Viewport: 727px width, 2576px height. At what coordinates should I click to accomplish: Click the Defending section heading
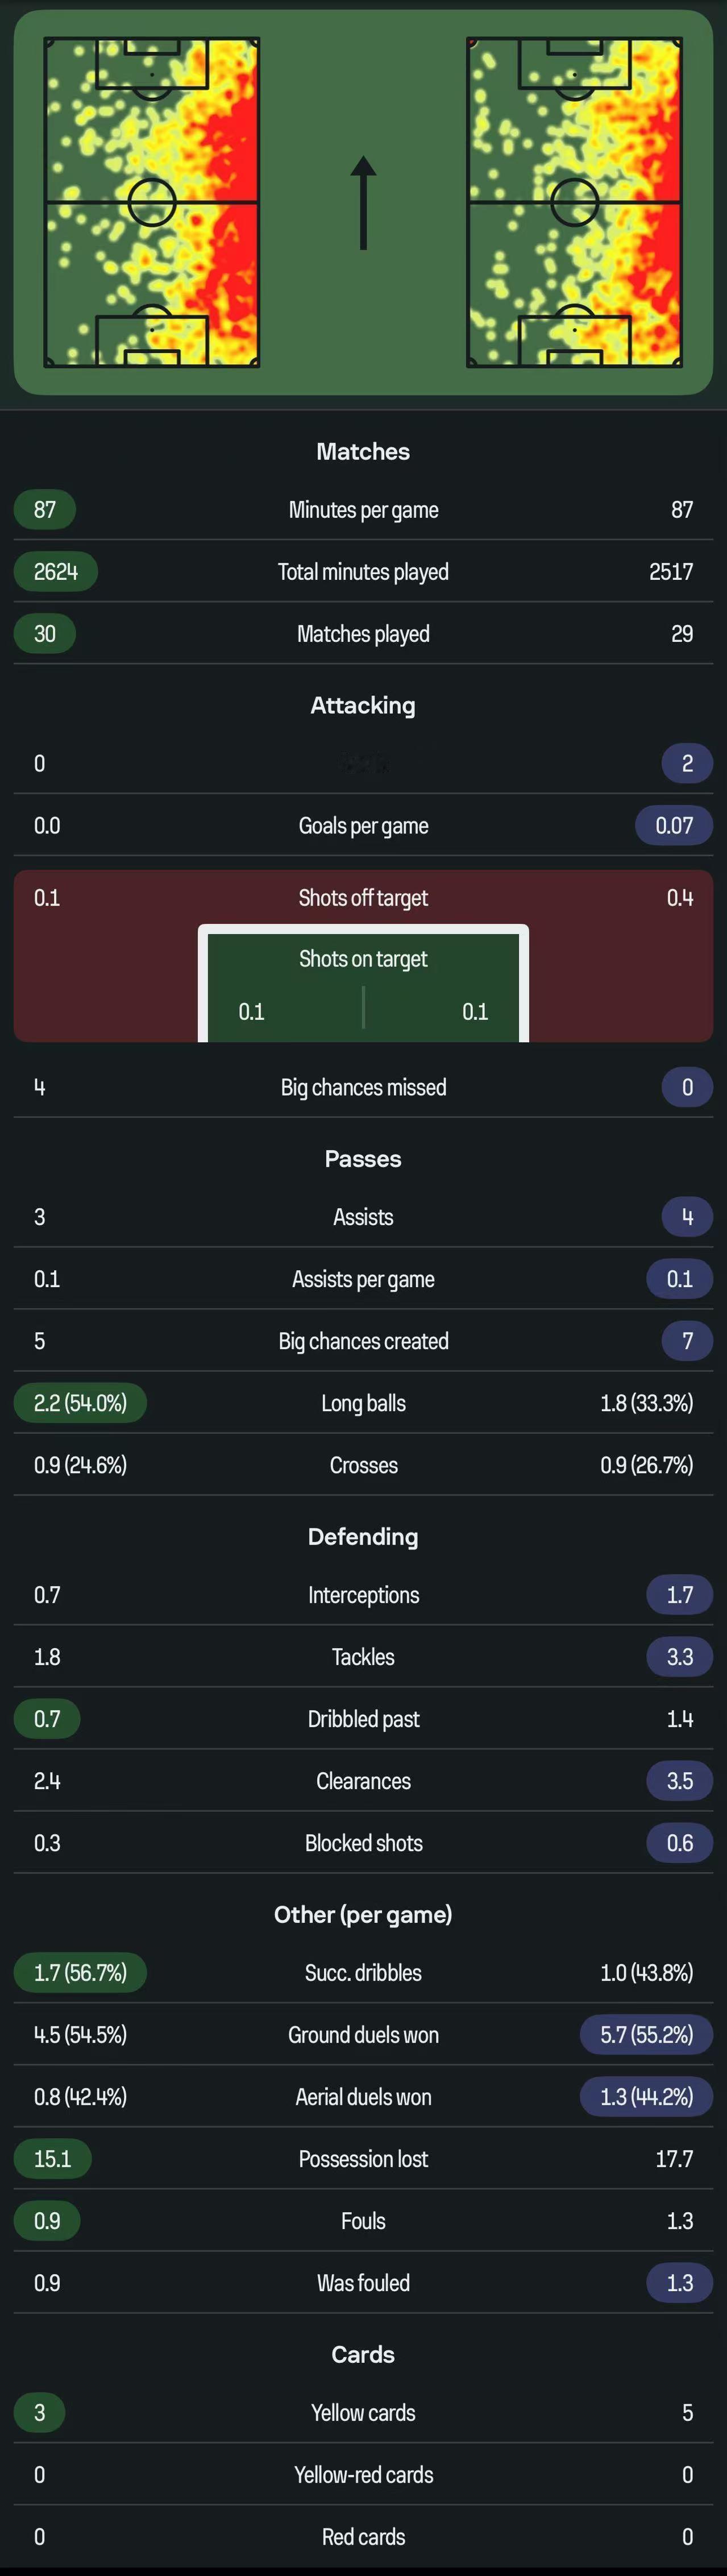click(x=363, y=1537)
